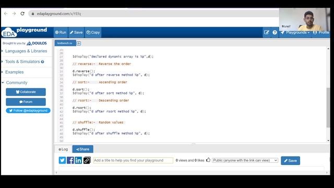
Task: Share on LinkedIn icon
Action: tap(78, 160)
